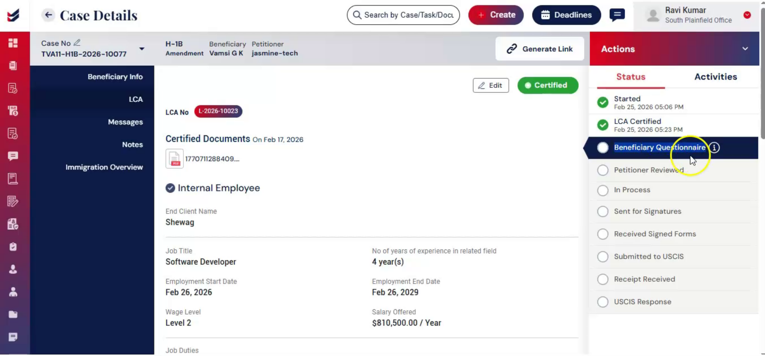The height and width of the screenshot is (356, 765).
Task: Open the Ravi Kumar profile dropdown
Action: point(747,15)
